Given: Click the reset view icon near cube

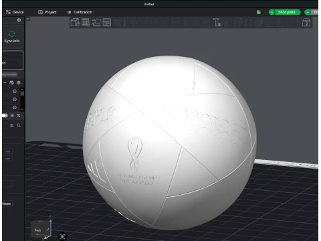Looking at the screenshot, I should 62,236.
